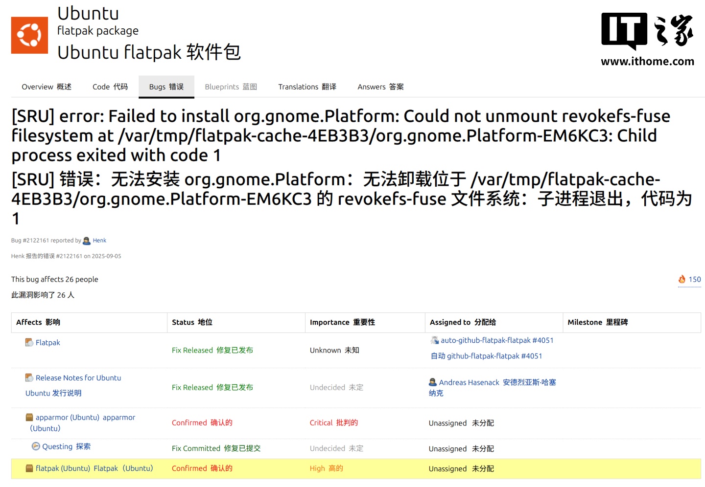
Task: Open the Henk reporter profile link
Action: tap(99, 240)
